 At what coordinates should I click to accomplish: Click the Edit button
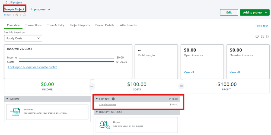[229, 12]
